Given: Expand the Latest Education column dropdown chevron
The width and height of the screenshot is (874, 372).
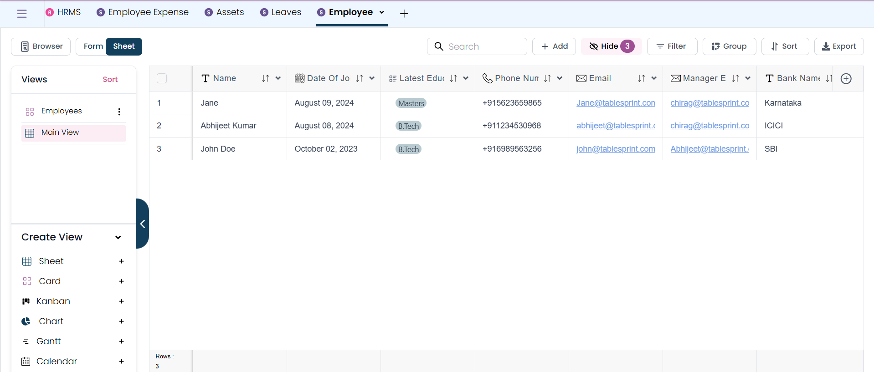Looking at the screenshot, I should click(x=466, y=78).
